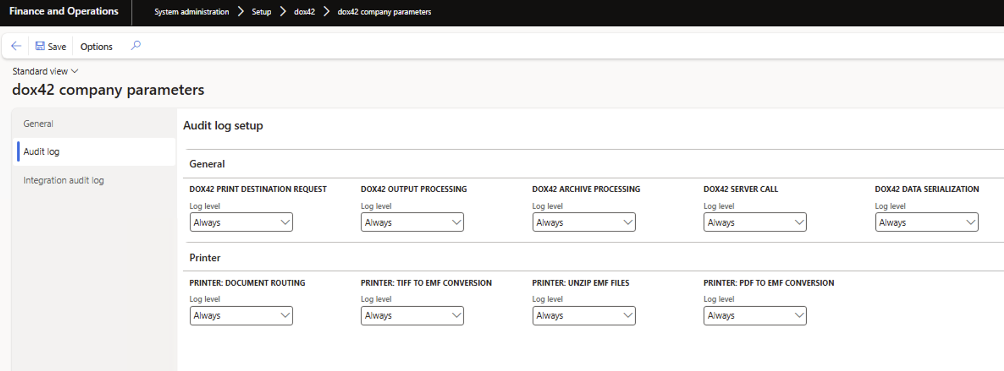Click the dox42 breadcrumb link
The height and width of the screenshot is (371, 1004).
pos(304,12)
